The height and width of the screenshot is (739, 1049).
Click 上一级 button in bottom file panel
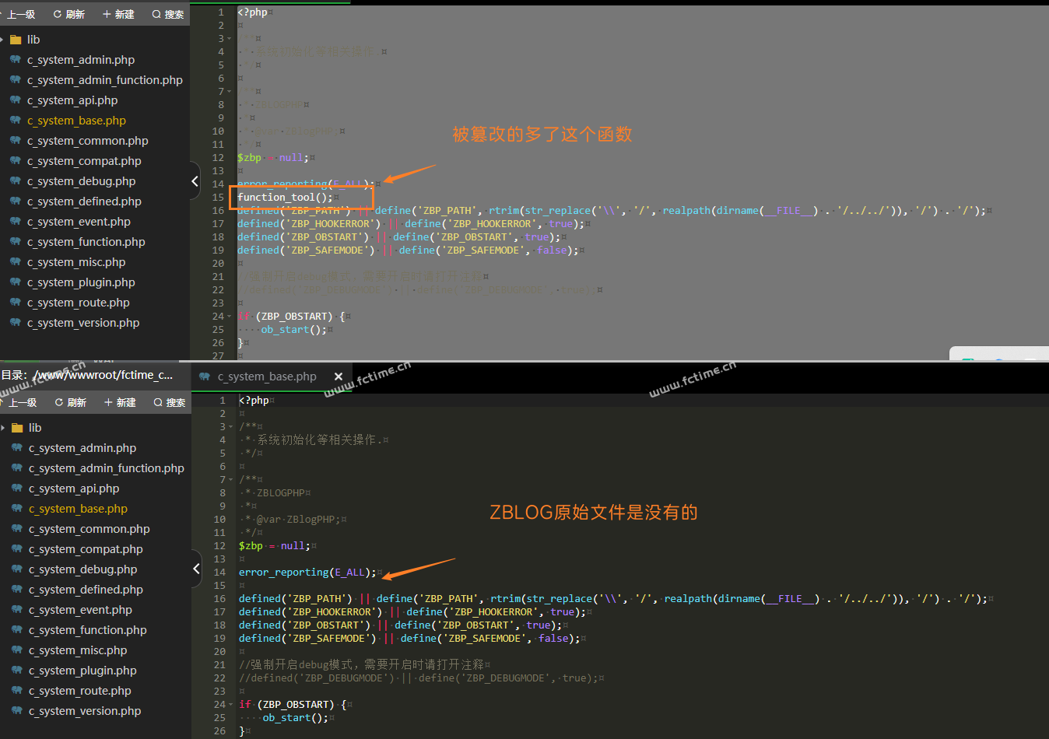18,402
